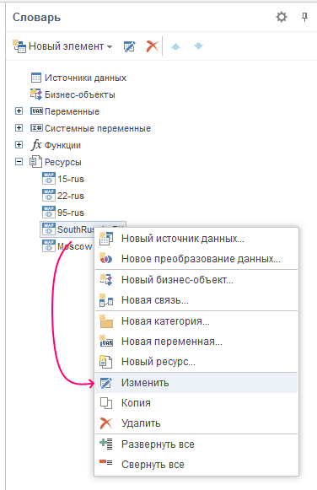Click the red X delete toolbar icon
The height and width of the screenshot is (490, 317).
click(x=152, y=46)
